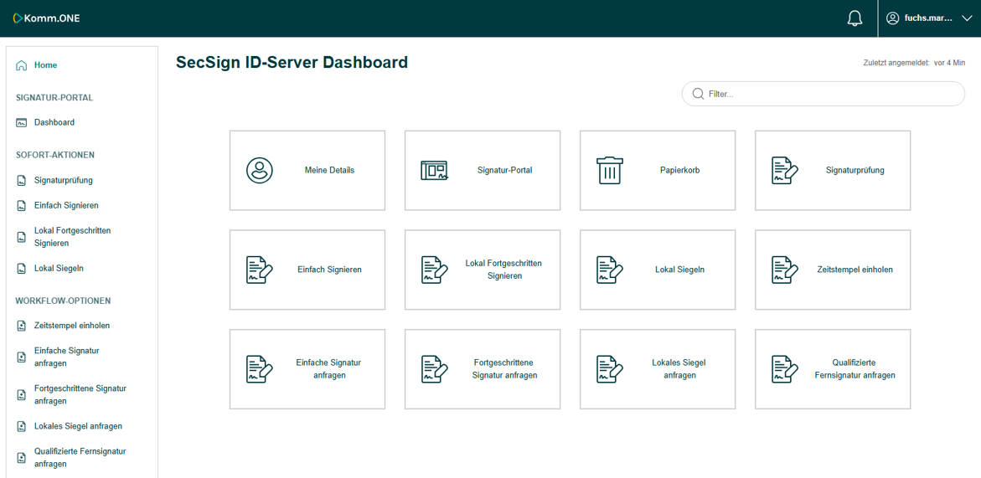Click the Zeitstempel einholen tile icon

(x=785, y=270)
